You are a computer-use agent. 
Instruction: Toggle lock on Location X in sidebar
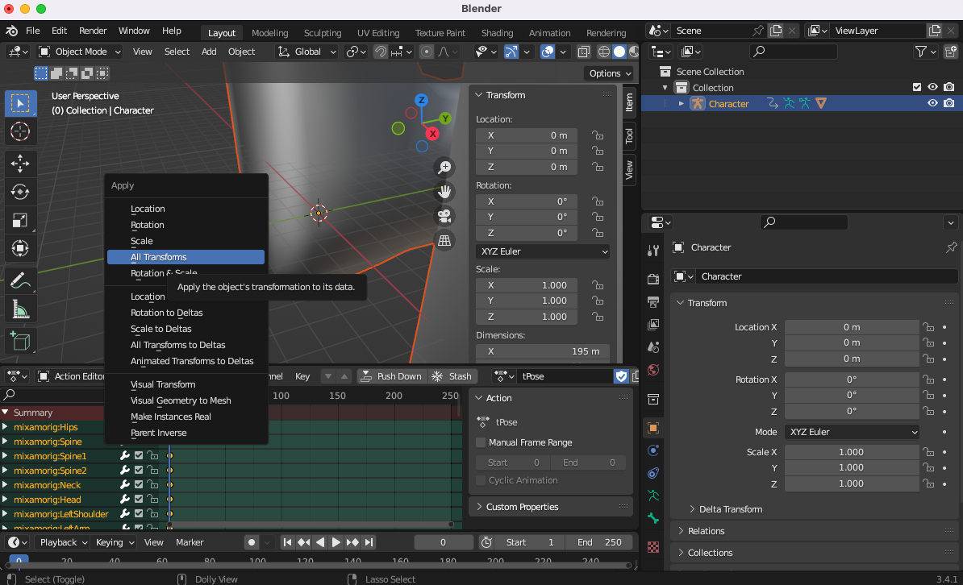point(597,135)
